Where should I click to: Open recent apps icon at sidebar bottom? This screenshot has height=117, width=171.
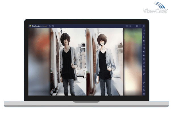pyautogui.click(x=144, y=94)
